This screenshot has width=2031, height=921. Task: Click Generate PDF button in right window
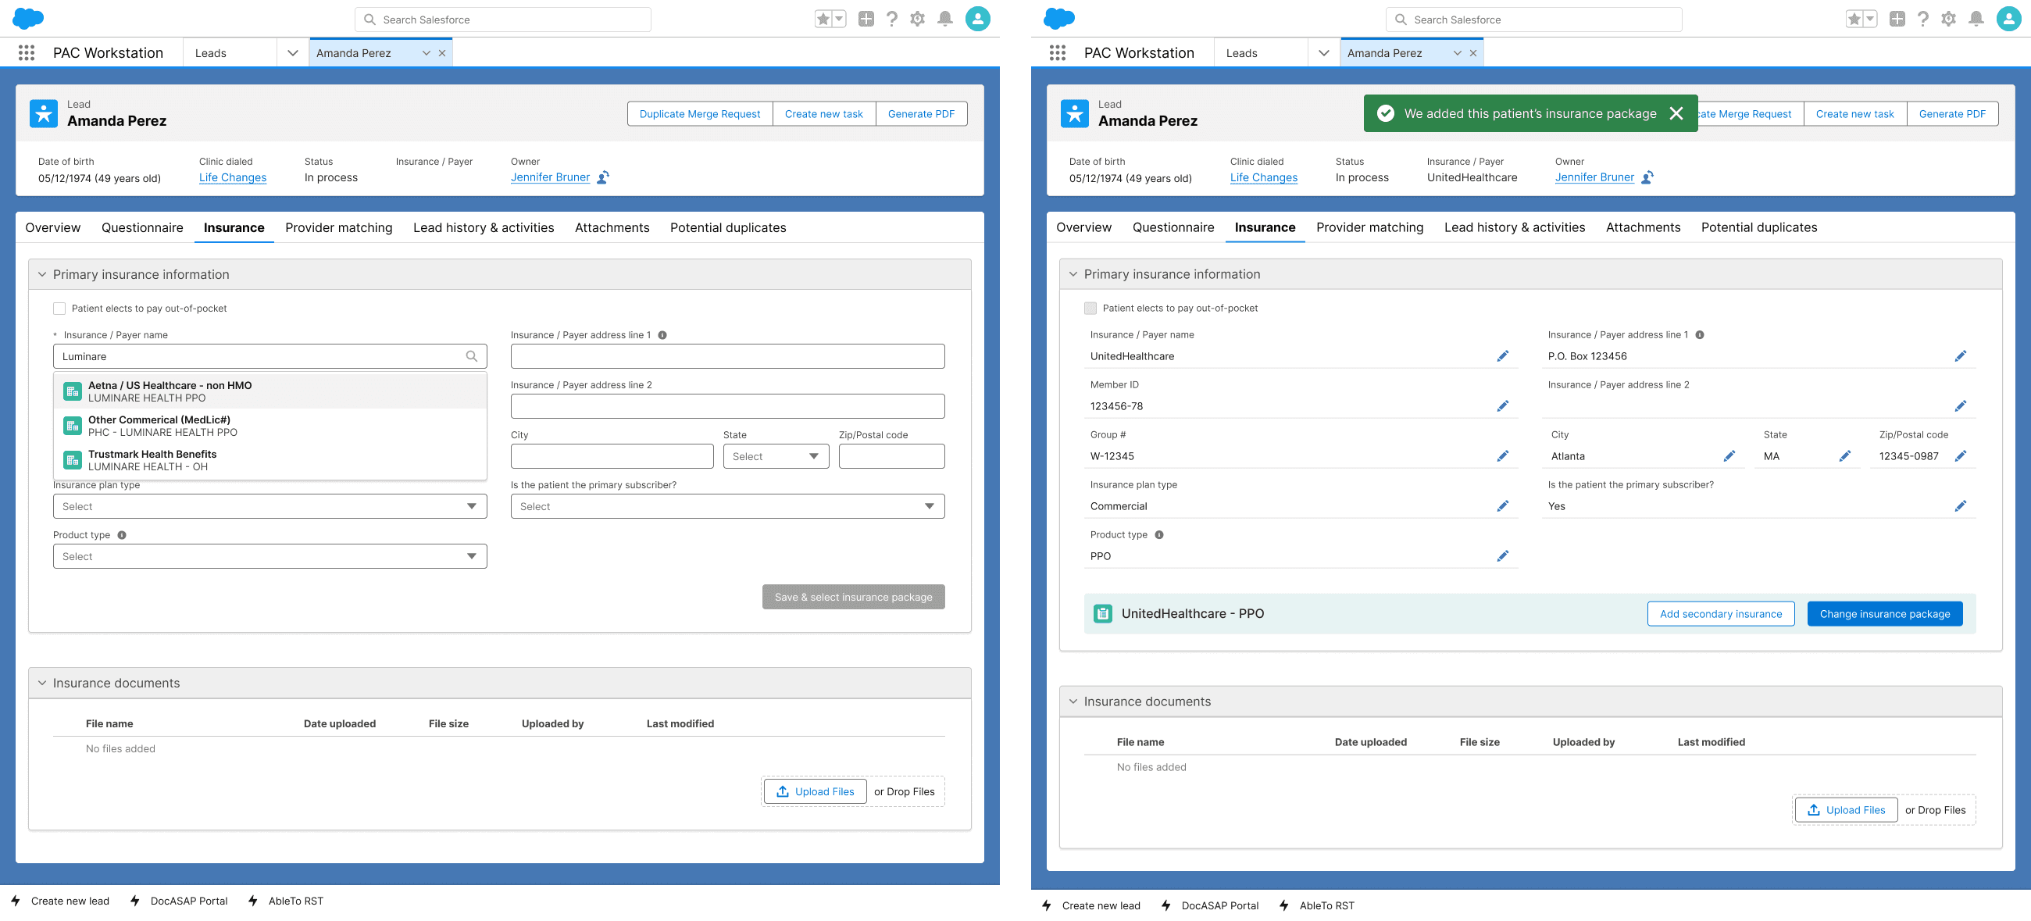[1951, 114]
